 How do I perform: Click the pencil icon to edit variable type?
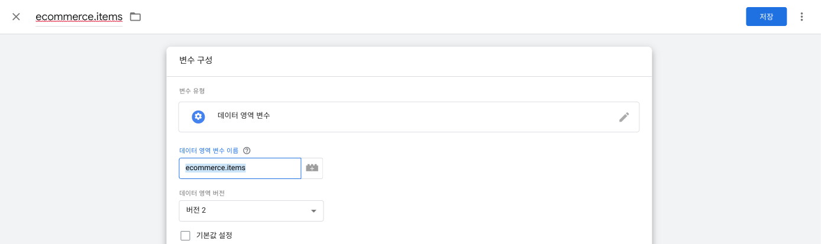624,117
